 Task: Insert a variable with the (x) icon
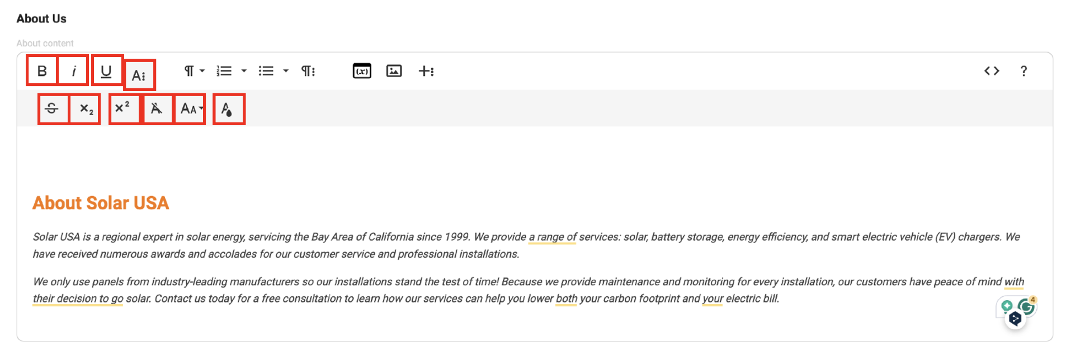(x=362, y=71)
